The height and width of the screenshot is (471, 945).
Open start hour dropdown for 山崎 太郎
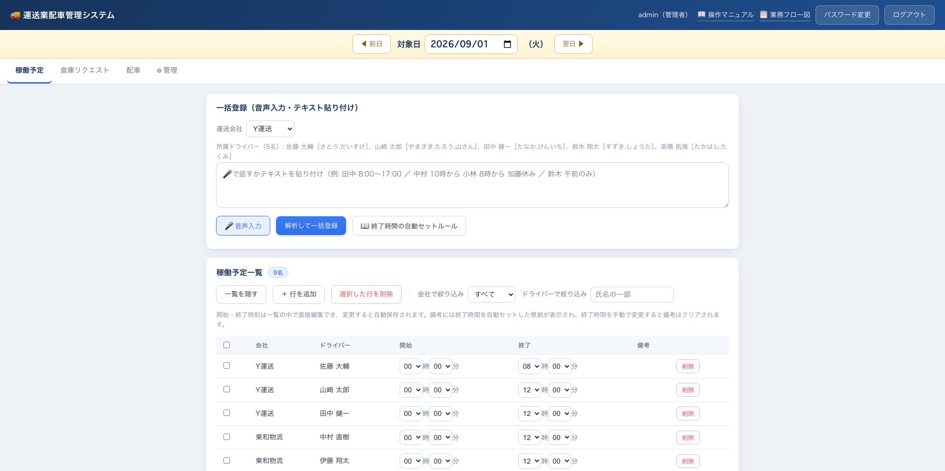[411, 390]
